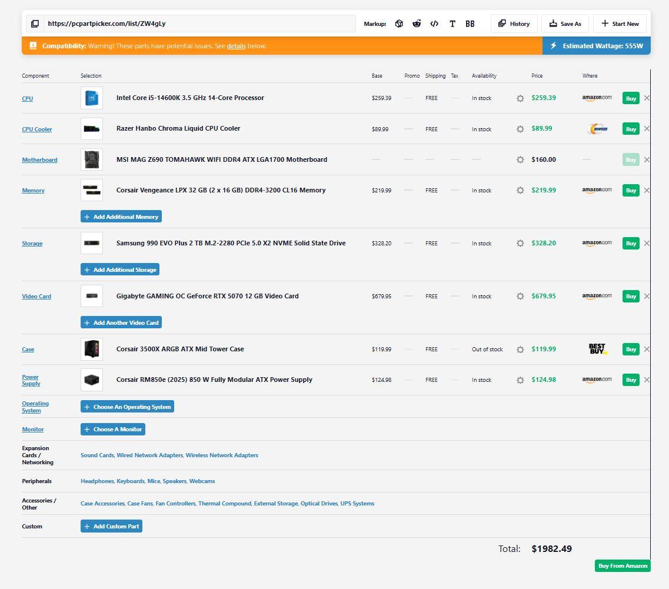
Task: Buy Corsair case from Best Buy
Action: click(631, 349)
